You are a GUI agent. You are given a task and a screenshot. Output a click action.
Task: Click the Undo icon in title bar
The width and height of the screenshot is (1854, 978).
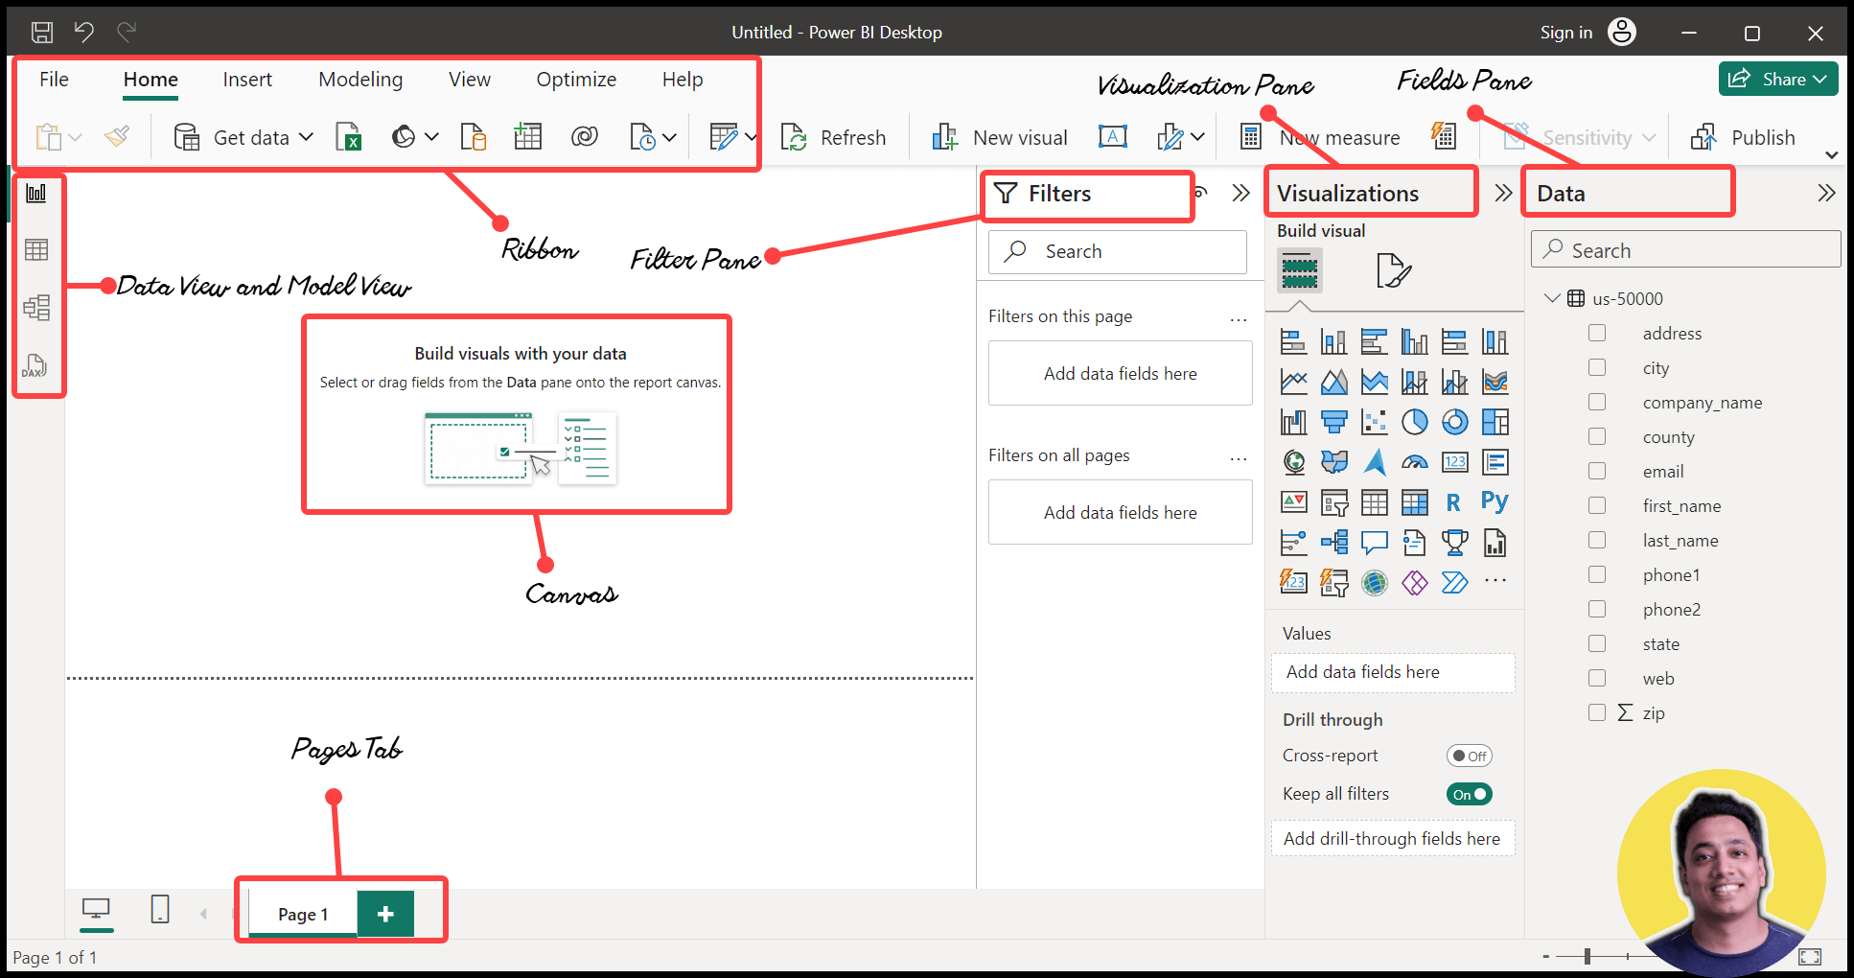pyautogui.click(x=84, y=32)
